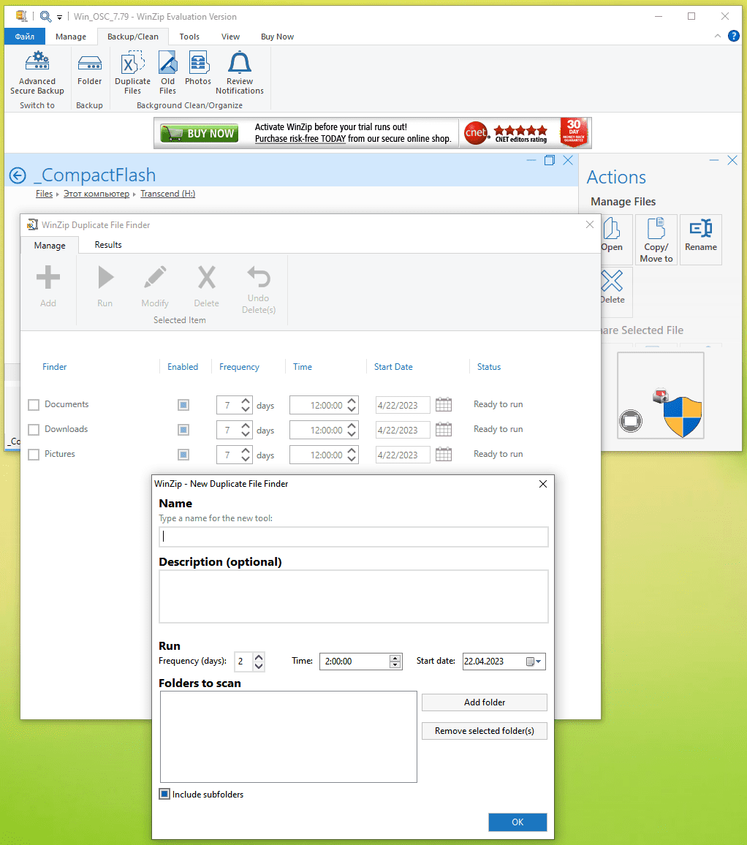Open Review Notifications bell

(240, 73)
